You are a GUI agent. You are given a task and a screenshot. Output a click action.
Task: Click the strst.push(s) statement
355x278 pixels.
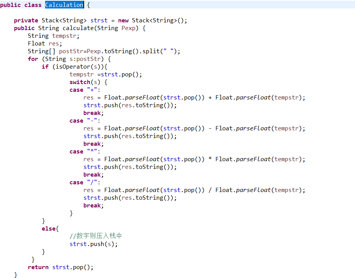point(93,244)
